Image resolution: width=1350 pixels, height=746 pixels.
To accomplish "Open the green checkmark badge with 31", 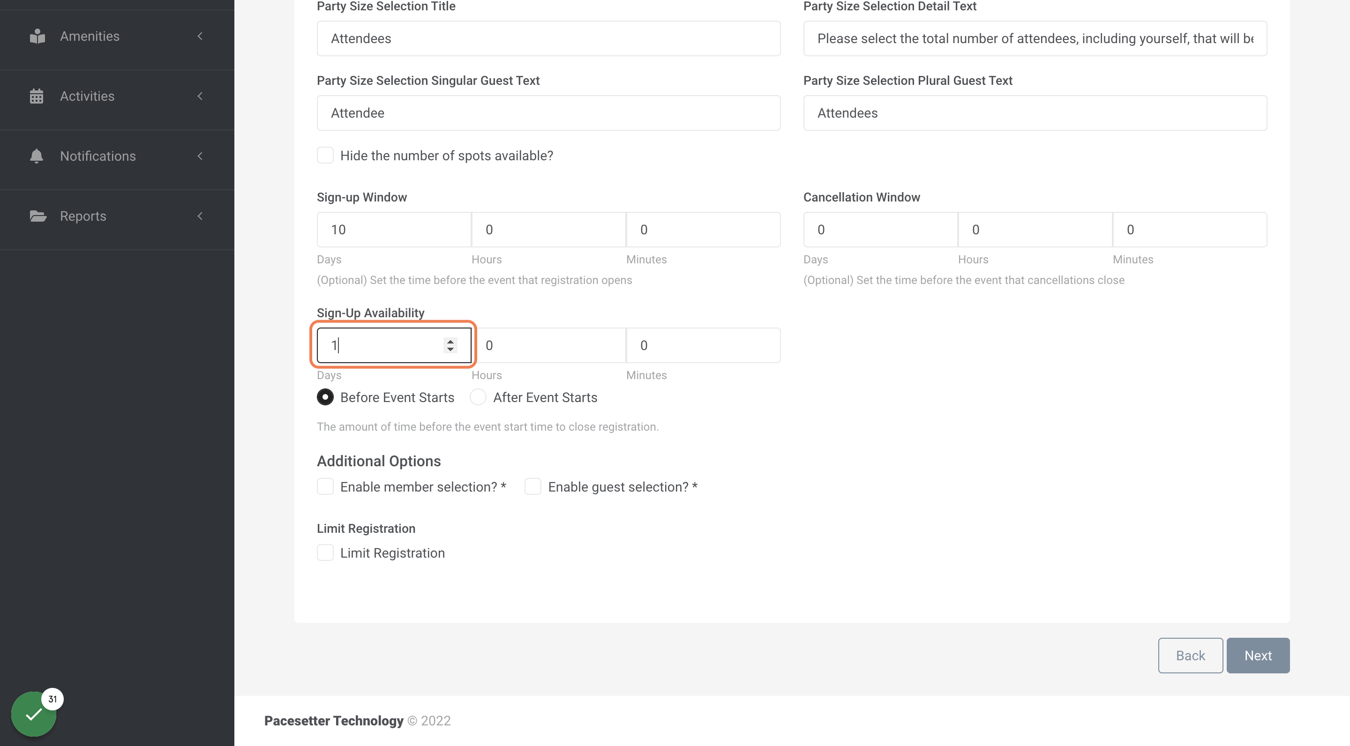I will 34,714.
